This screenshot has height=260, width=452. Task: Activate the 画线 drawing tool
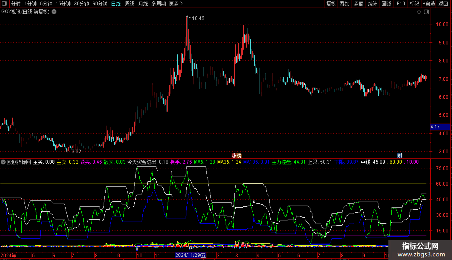tap(386, 4)
